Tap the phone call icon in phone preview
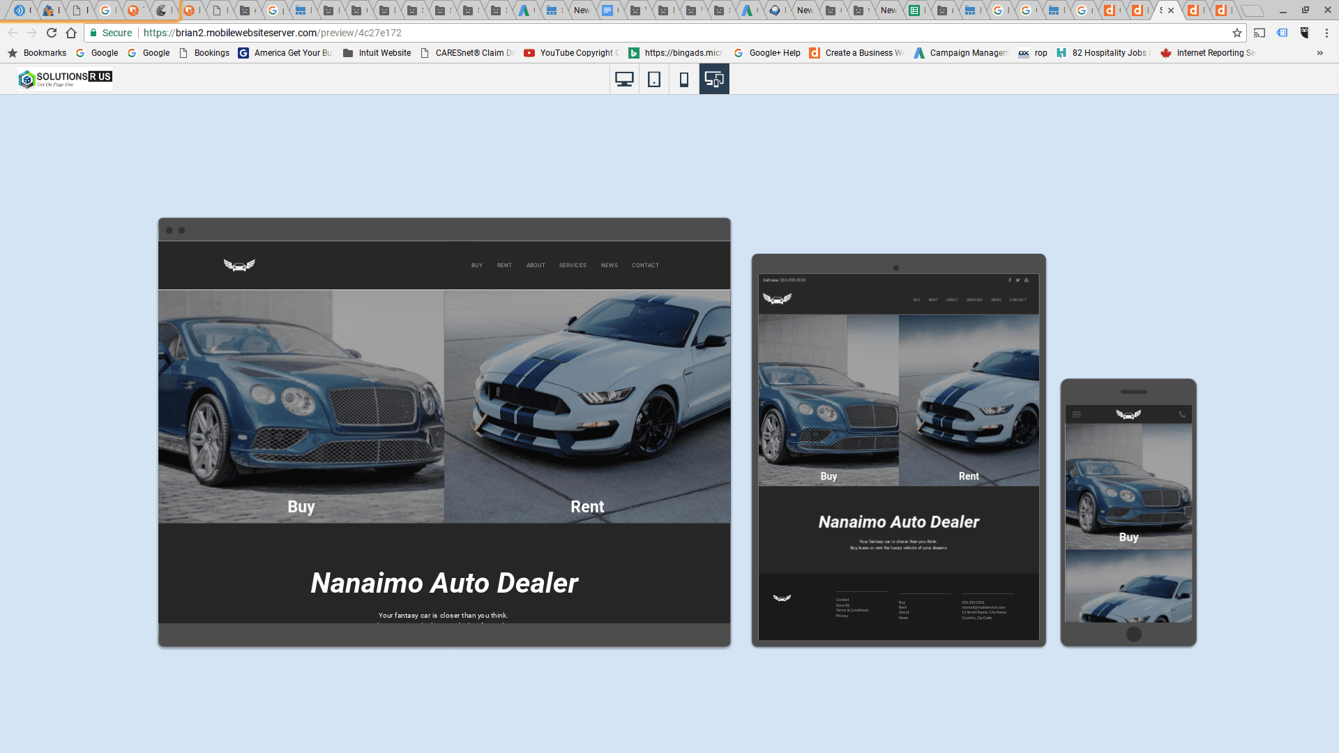Viewport: 1339px width, 753px height. pyautogui.click(x=1182, y=415)
